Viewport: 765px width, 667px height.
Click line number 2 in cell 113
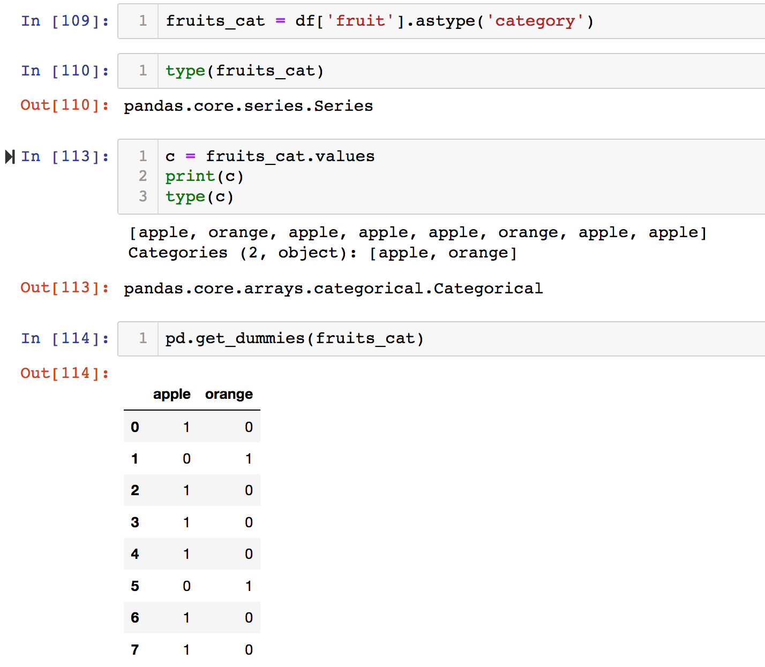pos(142,176)
